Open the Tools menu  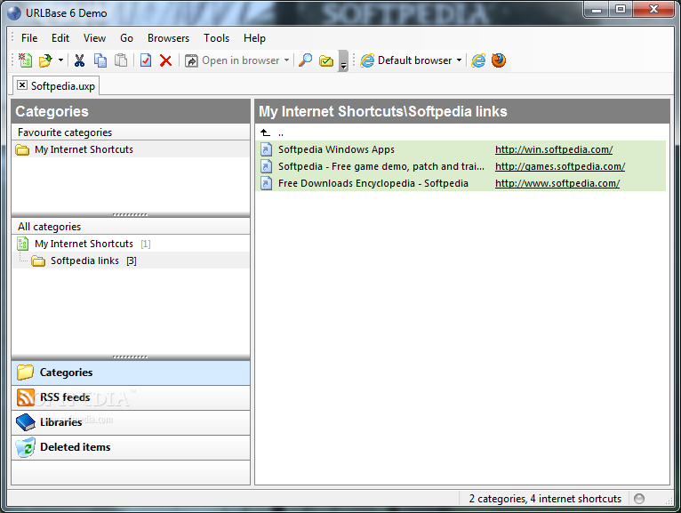point(216,38)
